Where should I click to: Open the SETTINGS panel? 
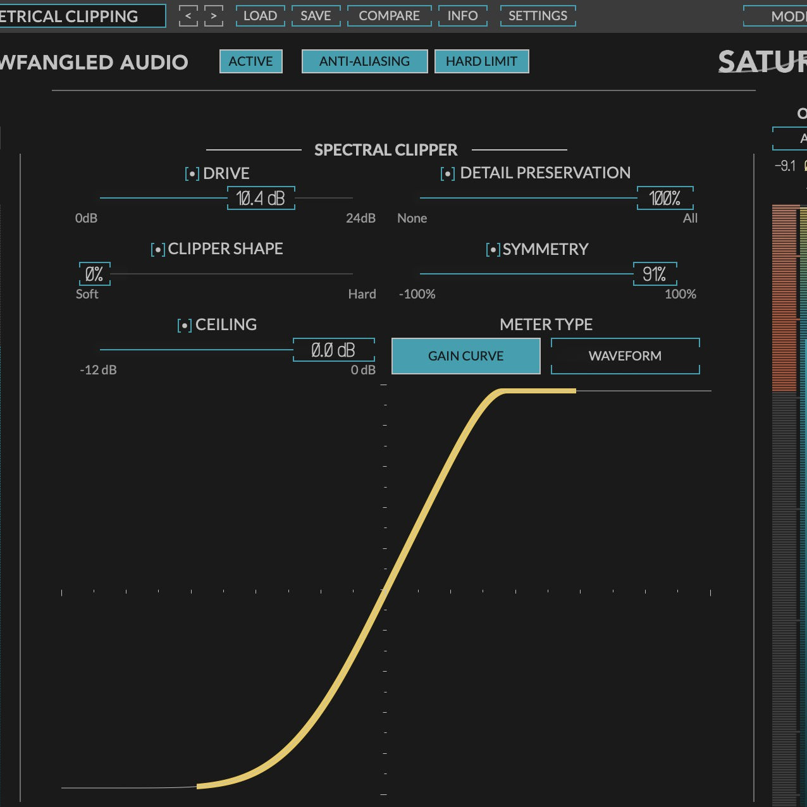tap(537, 16)
